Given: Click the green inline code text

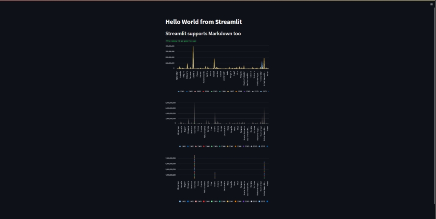Looking at the screenshot, I should click(x=181, y=41).
